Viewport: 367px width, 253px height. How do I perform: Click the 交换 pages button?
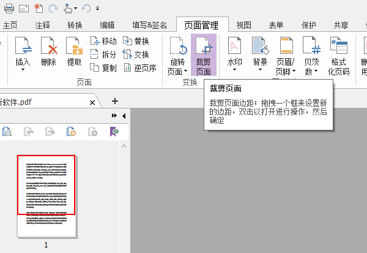(x=136, y=55)
